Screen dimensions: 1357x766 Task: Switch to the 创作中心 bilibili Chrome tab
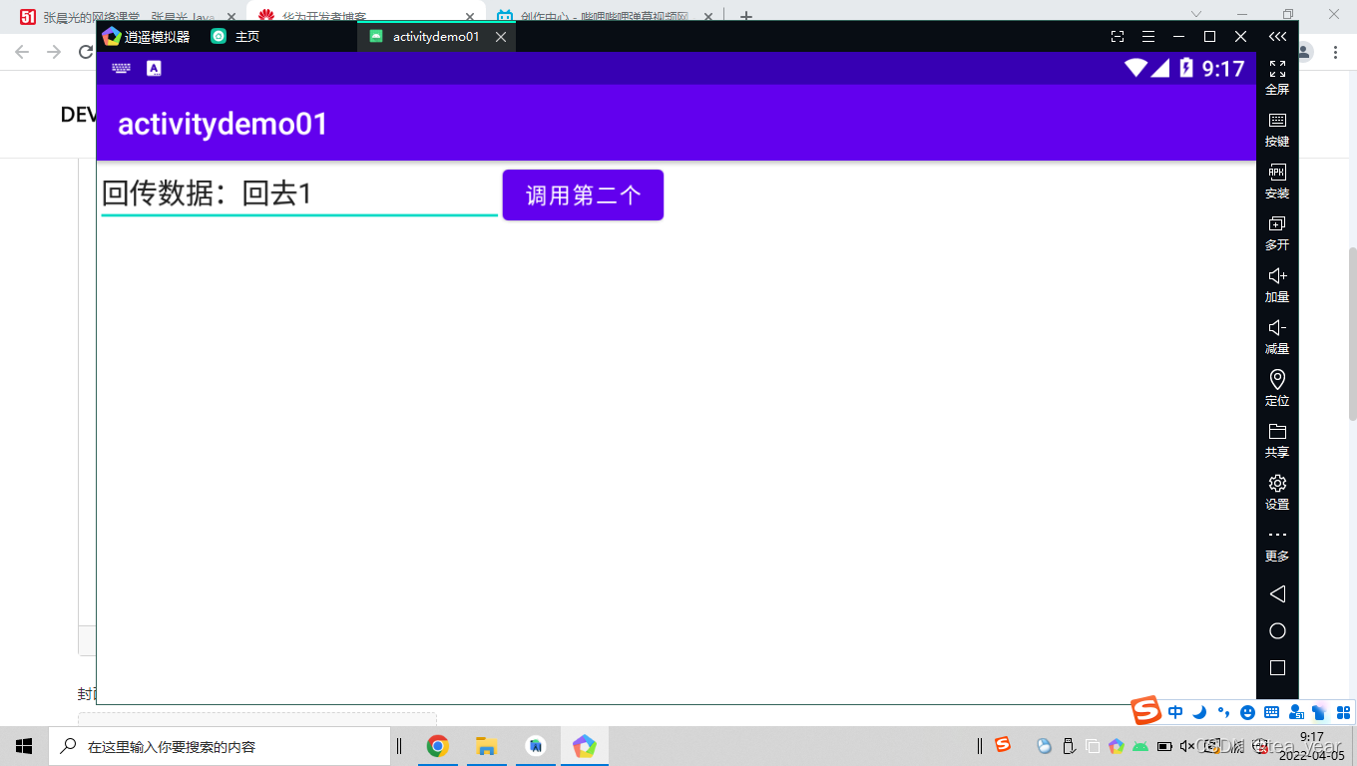[606, 17]
